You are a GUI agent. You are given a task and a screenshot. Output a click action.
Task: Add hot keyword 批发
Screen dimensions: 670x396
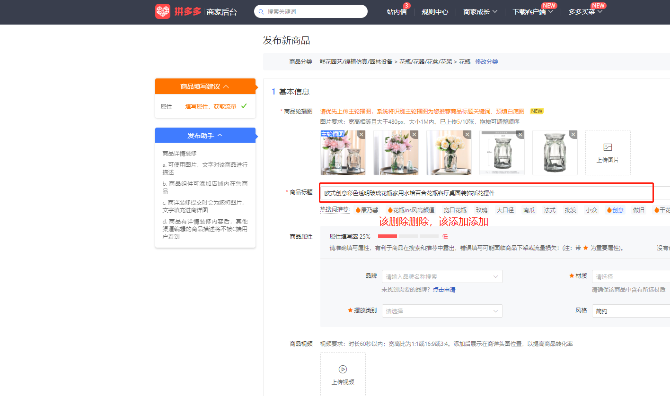coord(571,210)
